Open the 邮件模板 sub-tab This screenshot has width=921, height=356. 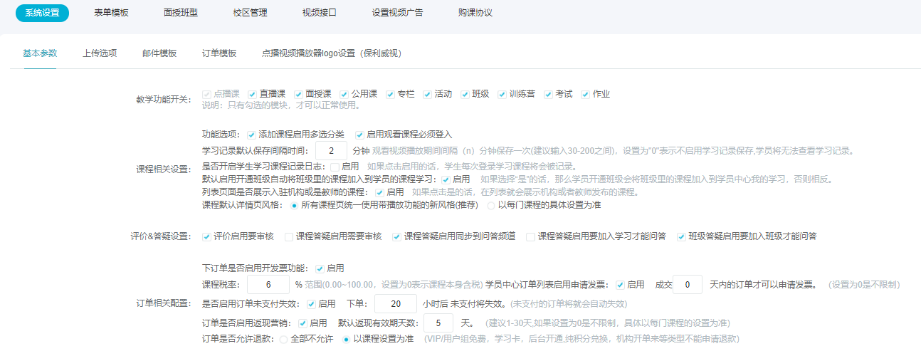pyautogui.click(x=159, y=53)
